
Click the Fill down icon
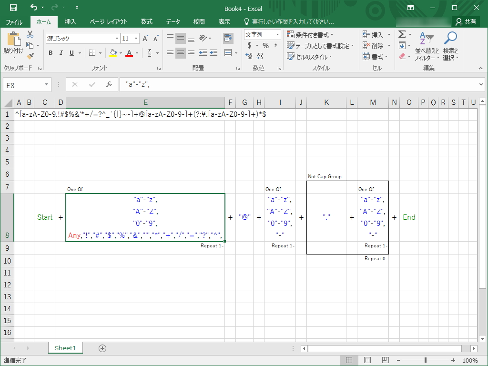click(x=402, y=45)
